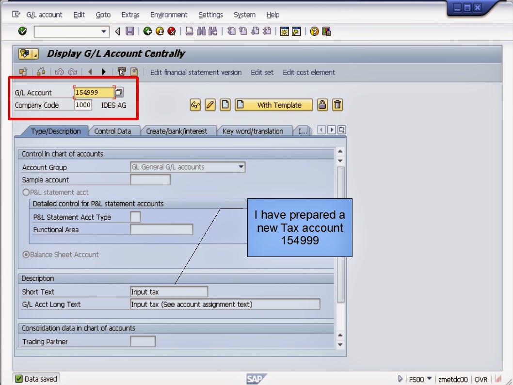This screenshot has width=513, height=385.
Task: Click the Create new session icon
Action: [x=284, y=32]
